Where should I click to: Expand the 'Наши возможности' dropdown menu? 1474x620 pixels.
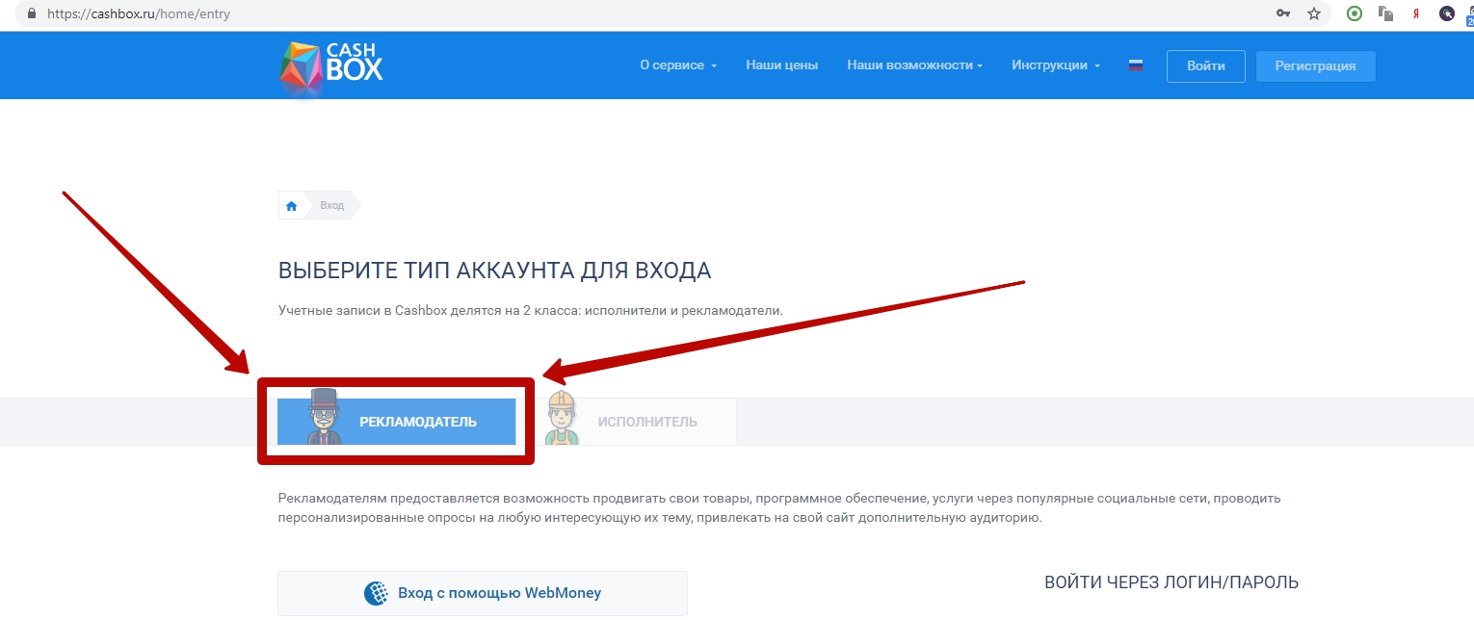pyautogui.click(x=914, y=65)
